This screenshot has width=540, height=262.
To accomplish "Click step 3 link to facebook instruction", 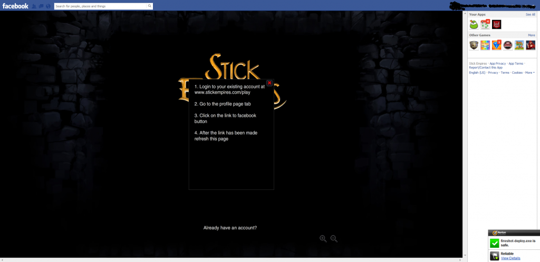I will point(225,118).
